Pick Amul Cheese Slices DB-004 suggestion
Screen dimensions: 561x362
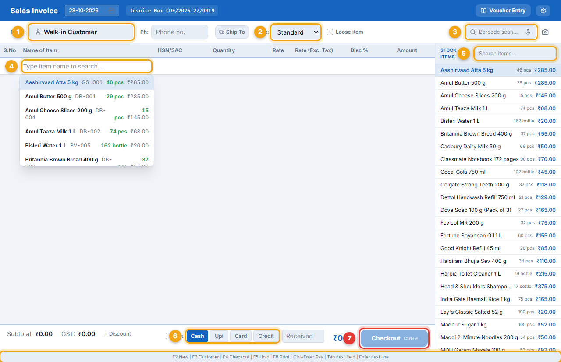click(x=87, y=114)
